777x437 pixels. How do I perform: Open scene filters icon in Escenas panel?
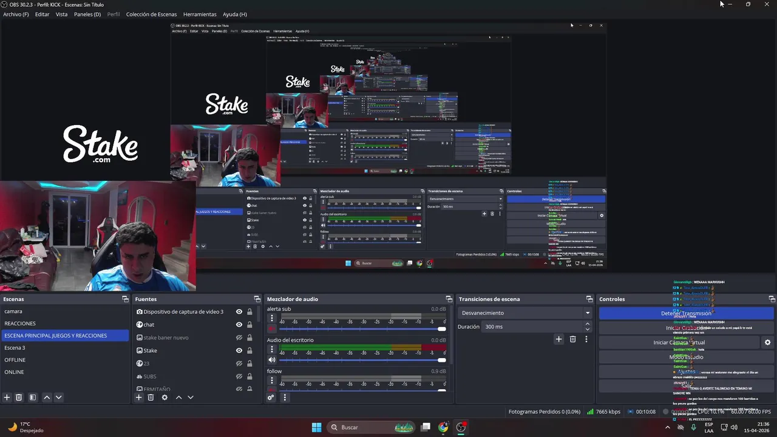pos(33,398)
